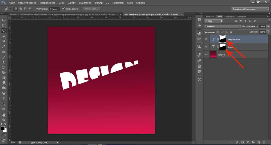Click the black foreground color swatch

pyautogui.click(x=3, y=128)
